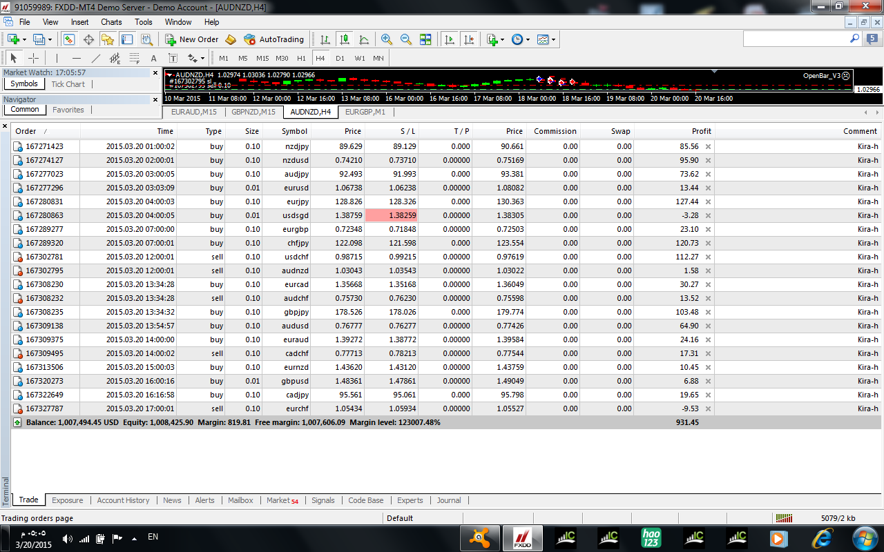
Task: Toggle the Market Watch window
Action: tap(69, 39)
